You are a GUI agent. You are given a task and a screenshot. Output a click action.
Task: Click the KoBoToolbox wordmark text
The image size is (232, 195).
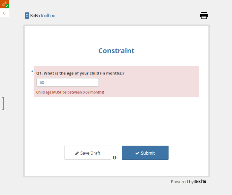[x=42, y=16]
